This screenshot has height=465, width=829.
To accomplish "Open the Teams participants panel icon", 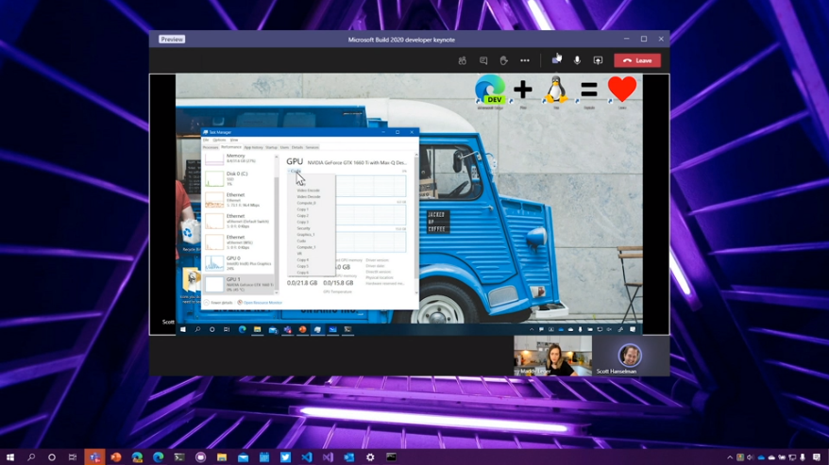I will [x=462, y=60].
